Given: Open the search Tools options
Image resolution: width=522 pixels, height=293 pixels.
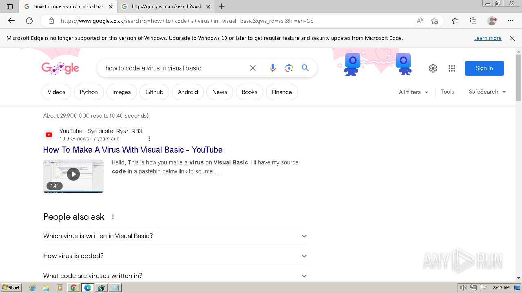Looking at the screenshot, I should (447, 92).
